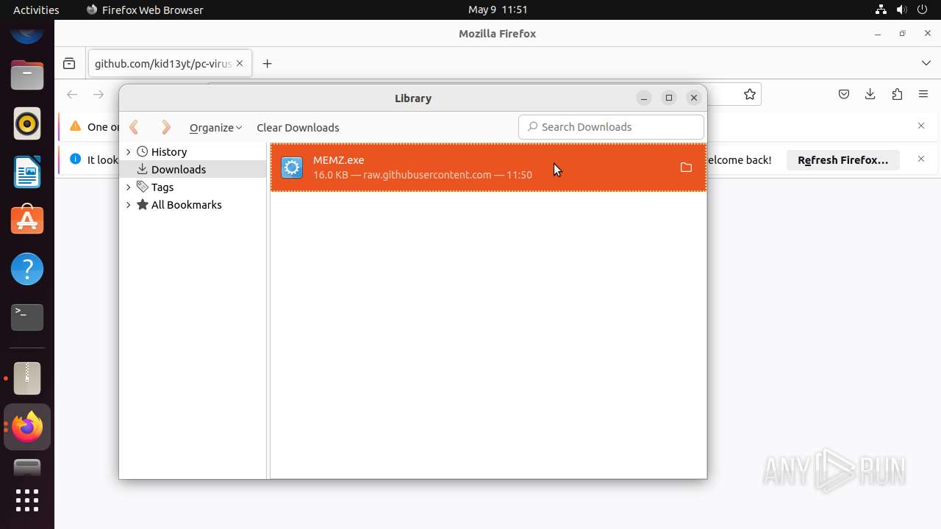This screenshot has width=941, height=529.
Task: Open Archive Manager from the dock
Action: point(27,378)
